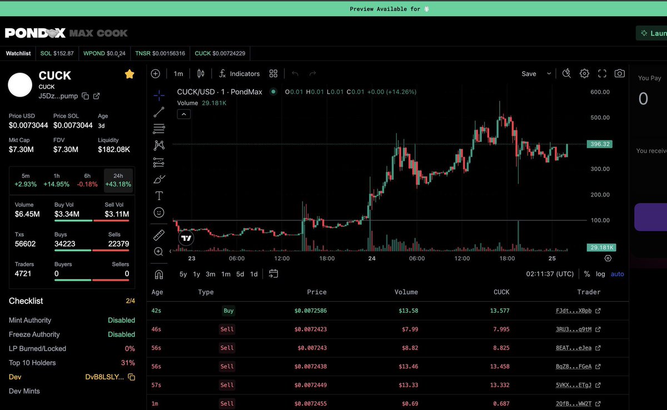Open trader BqZ8...FGeA link
Image resolution: width=667 pixels, height=410 pixels.
[578, 366]
